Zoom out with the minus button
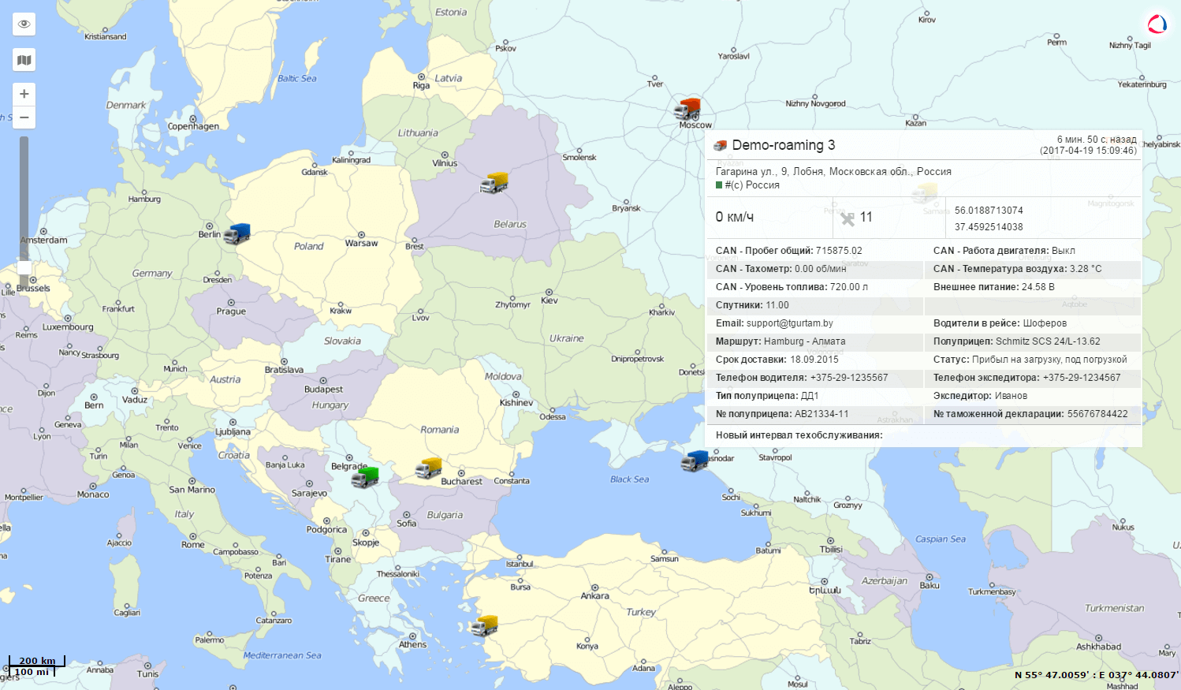Viewport: 1181px width, 690px height. pos(24,117)
